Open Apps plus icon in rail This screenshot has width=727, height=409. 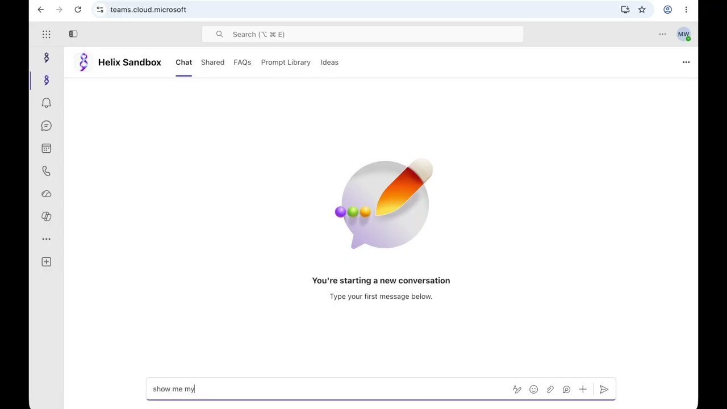pyautogui.click(x=47, y=262)
